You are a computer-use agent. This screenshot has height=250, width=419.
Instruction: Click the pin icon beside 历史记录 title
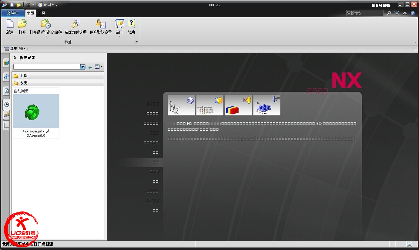click(x=15, y=58)
